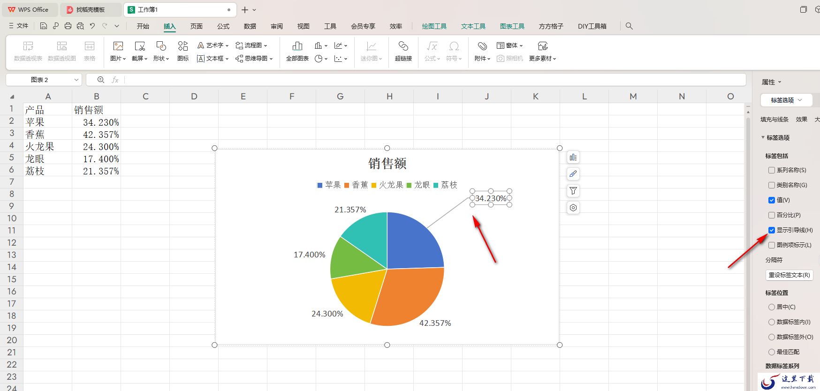Open pie chart type dropdown
Viewport: 820px width, 391px height.
[x=321, y=59]
